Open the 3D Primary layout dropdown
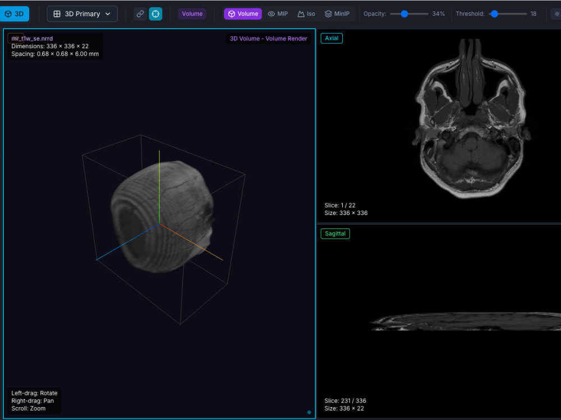The width and height of the screenshot is (561, 420). [82, 14]
